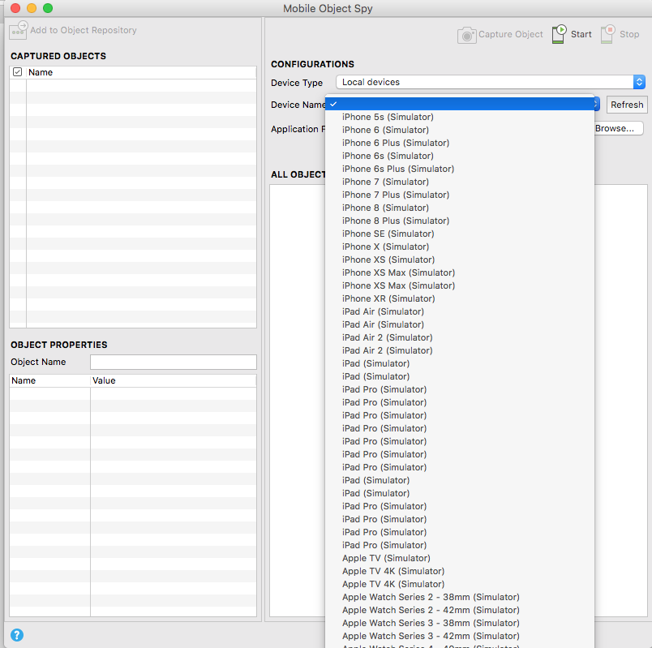Click the Name column header in Object Properties
652x648 pixels.
(49, 380)
